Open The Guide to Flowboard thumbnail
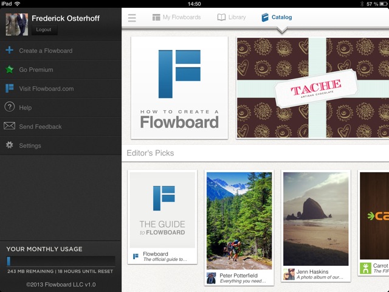This screenshot has height=292, width=389. click(x=162, y=209)
